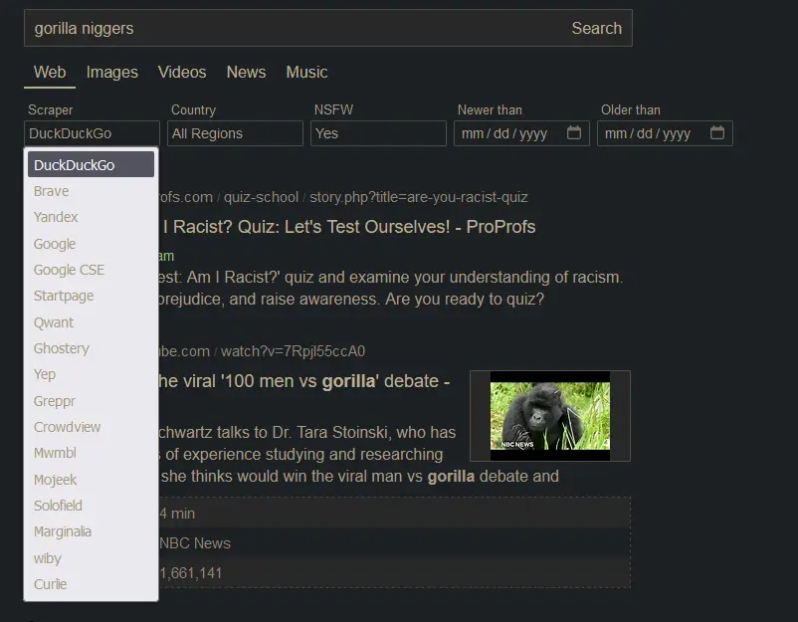Choose wiby scraper option
This screenshot has height=622, width=798.
92,558
